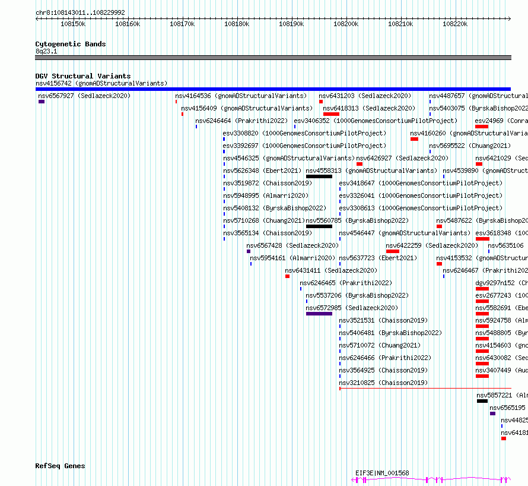Click the DGV Structural Variants track title

83,76
